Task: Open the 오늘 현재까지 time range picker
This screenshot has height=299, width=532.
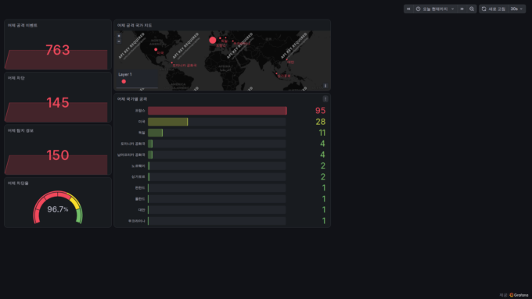Action: tap(435, 9)
